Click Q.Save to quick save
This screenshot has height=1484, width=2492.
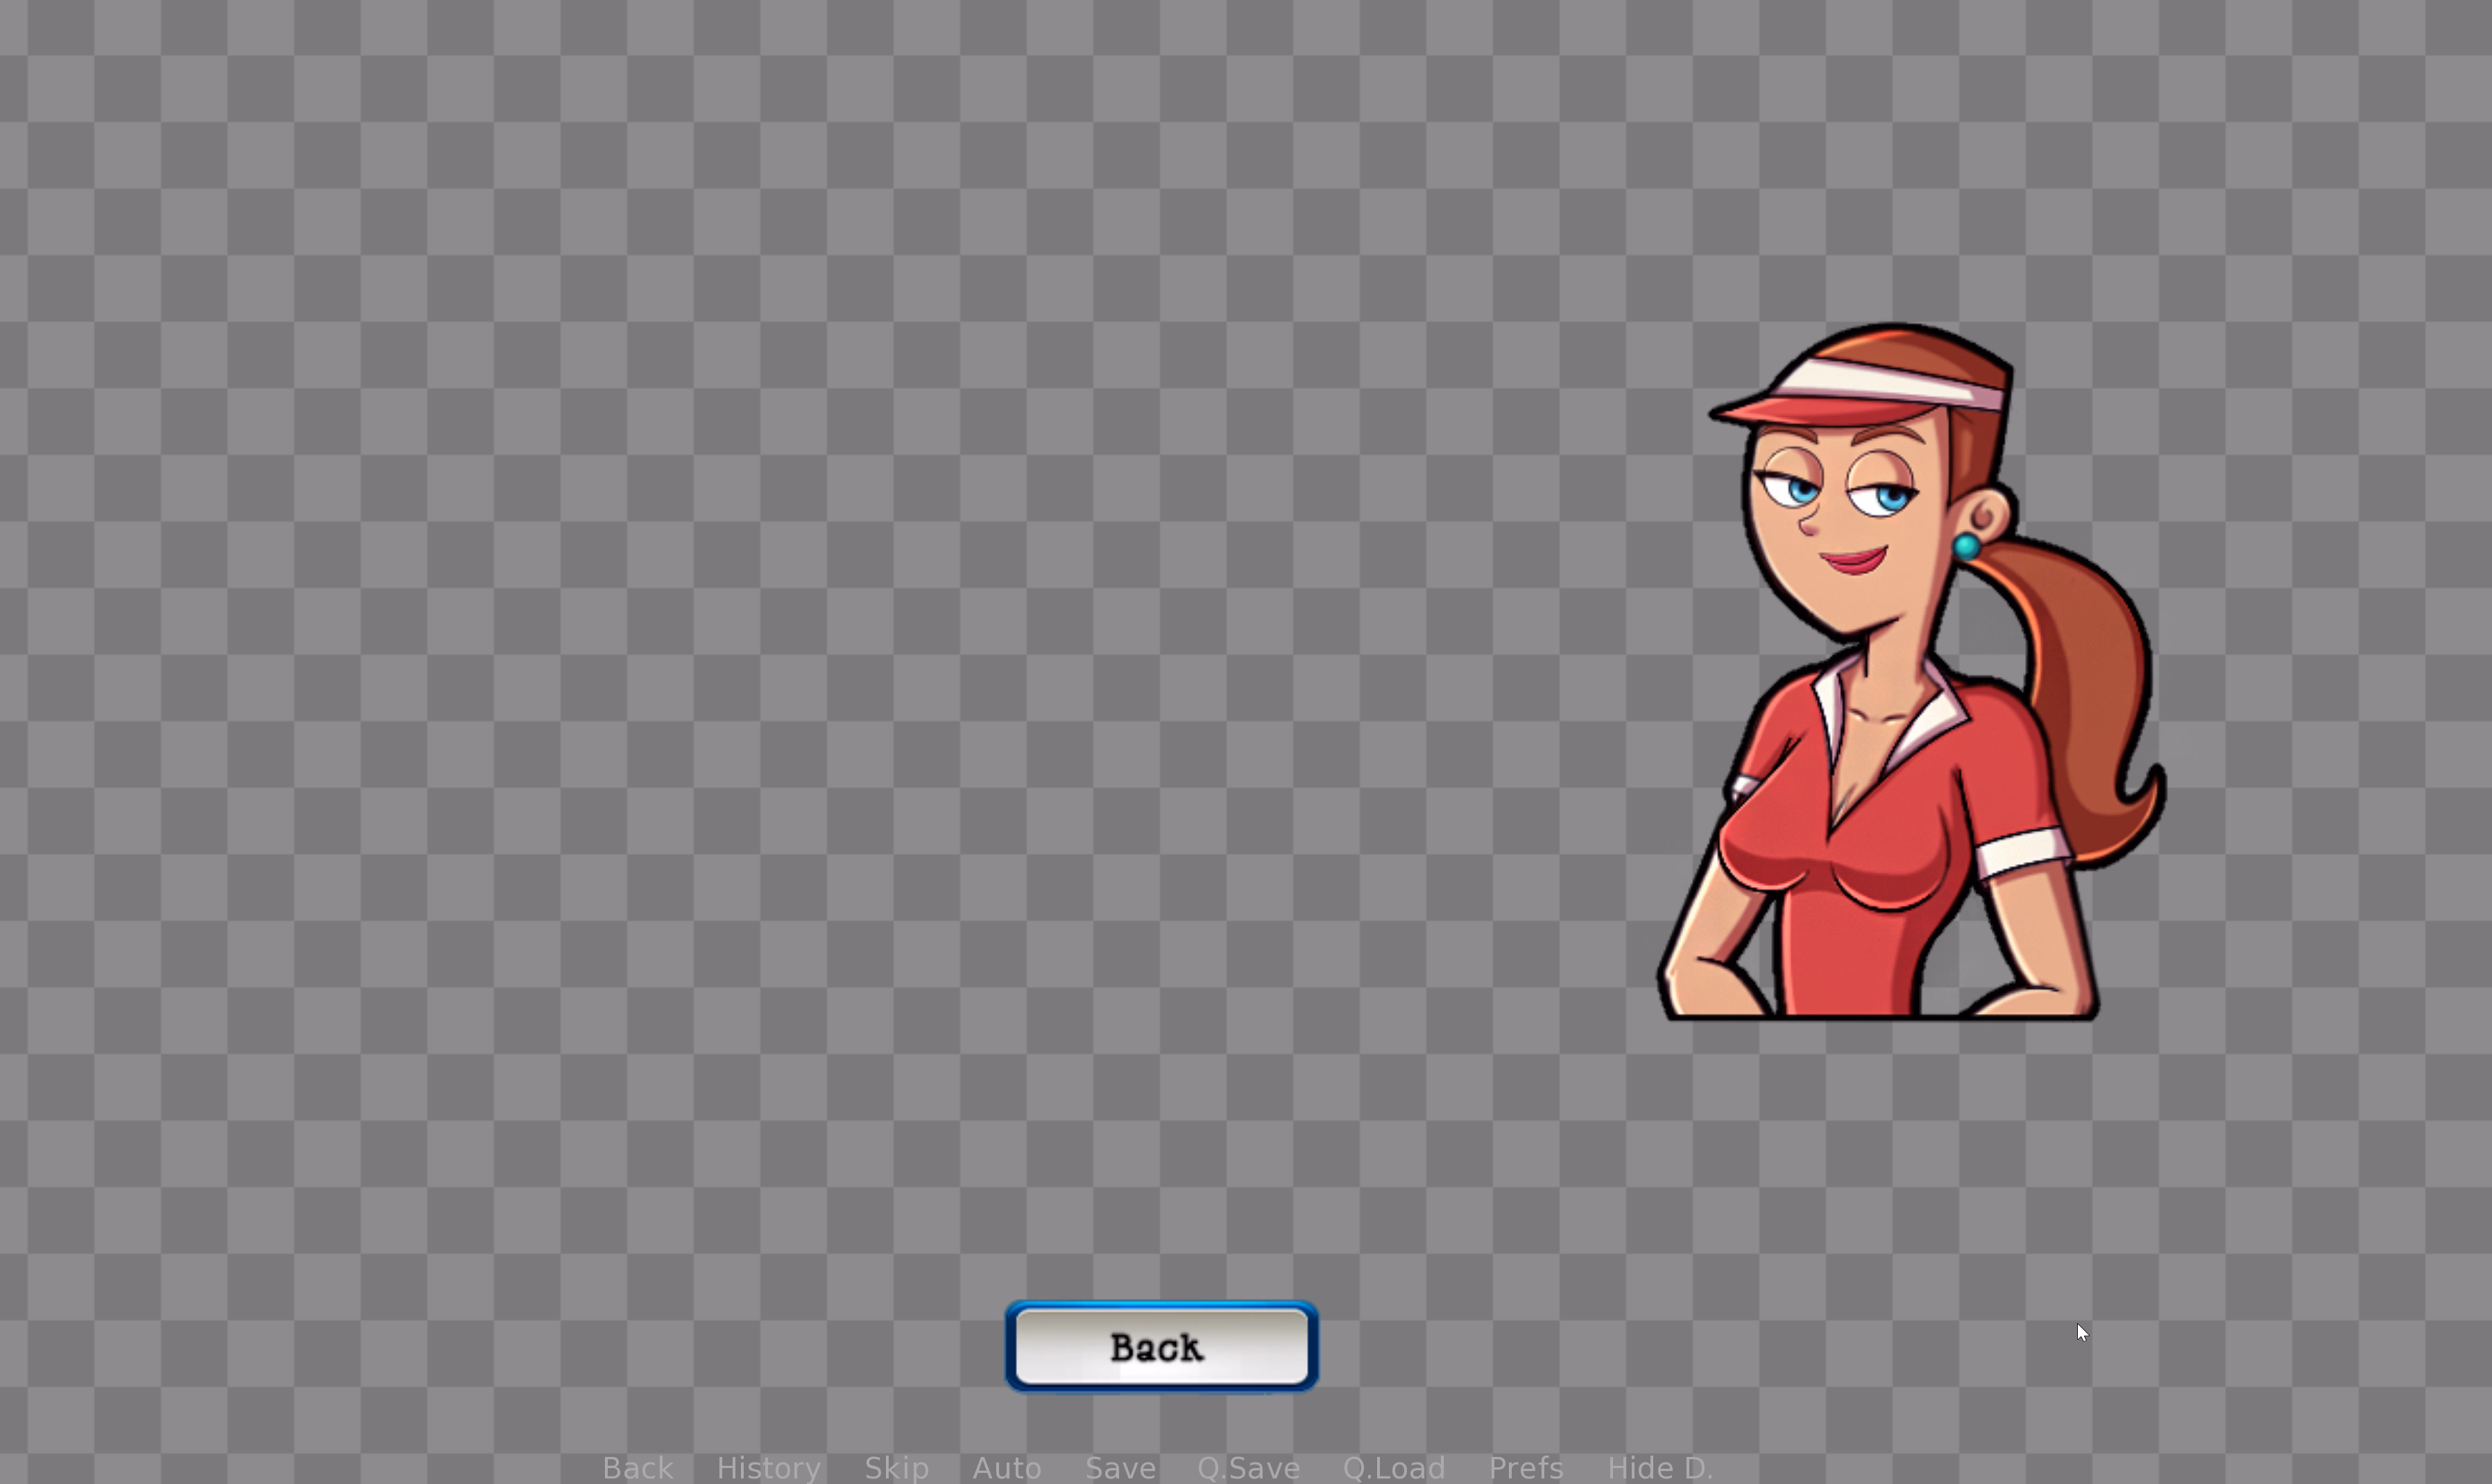(1249, 1467)
